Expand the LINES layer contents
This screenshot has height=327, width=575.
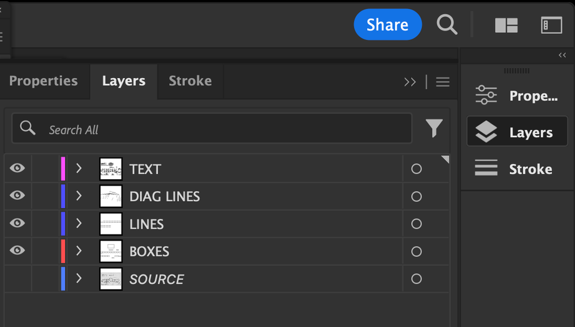tap(79, 224)
